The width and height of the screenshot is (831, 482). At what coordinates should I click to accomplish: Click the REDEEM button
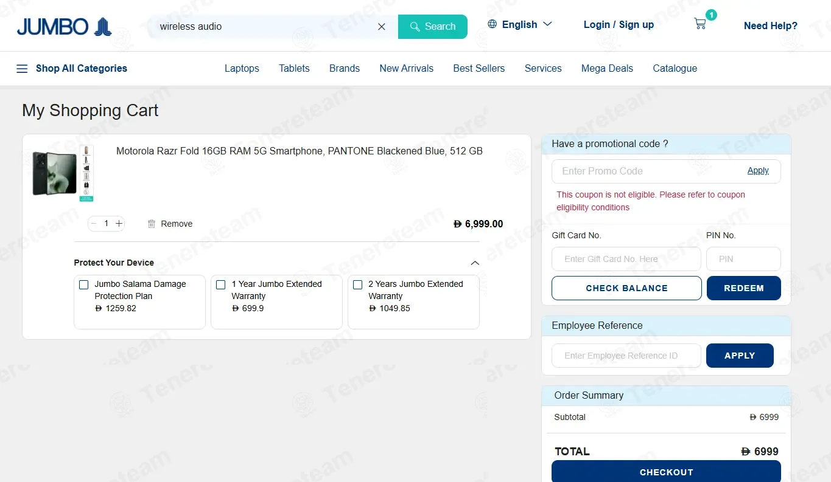pos(744,288)
